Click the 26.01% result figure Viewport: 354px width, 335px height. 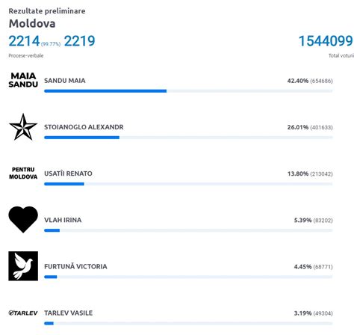click(298, 127)
